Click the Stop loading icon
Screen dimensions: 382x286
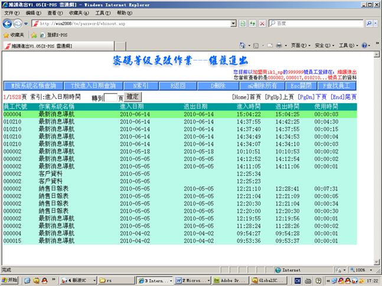click(262, 24)
